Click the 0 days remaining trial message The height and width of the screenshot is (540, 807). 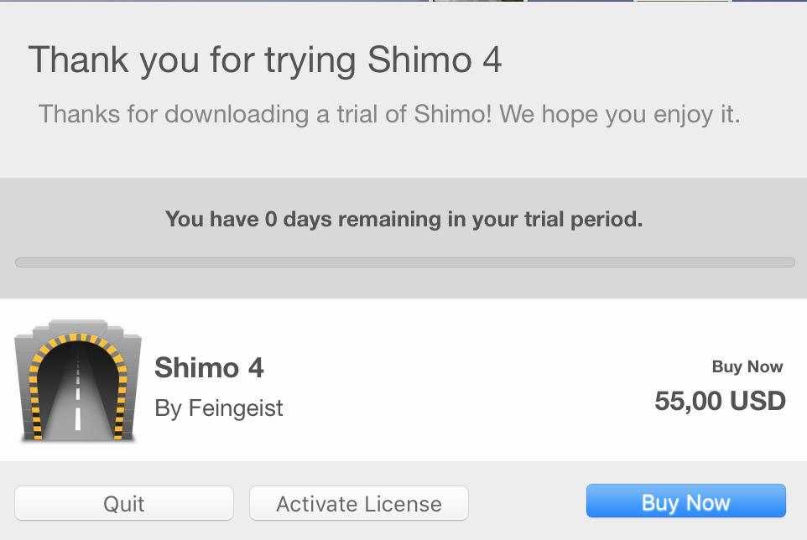coord(403,220)
